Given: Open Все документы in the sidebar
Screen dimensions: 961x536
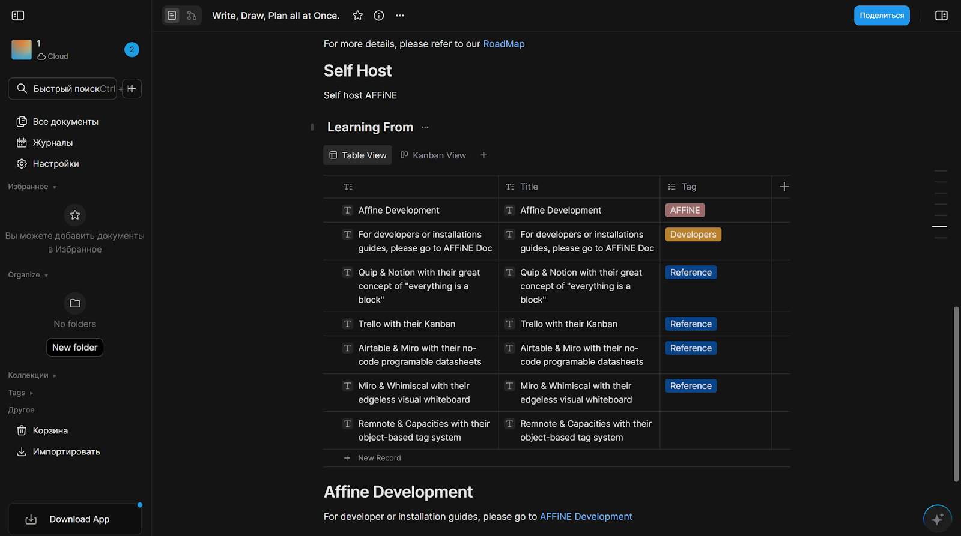Looking at the screenshot, I should (76, 122).
